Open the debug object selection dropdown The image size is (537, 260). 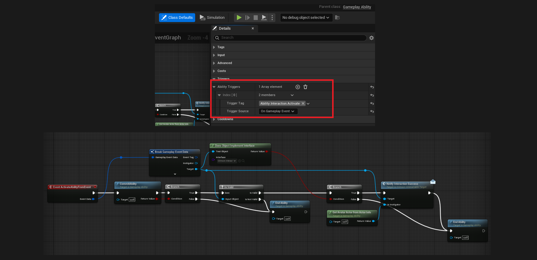click(x=306, y=18)
